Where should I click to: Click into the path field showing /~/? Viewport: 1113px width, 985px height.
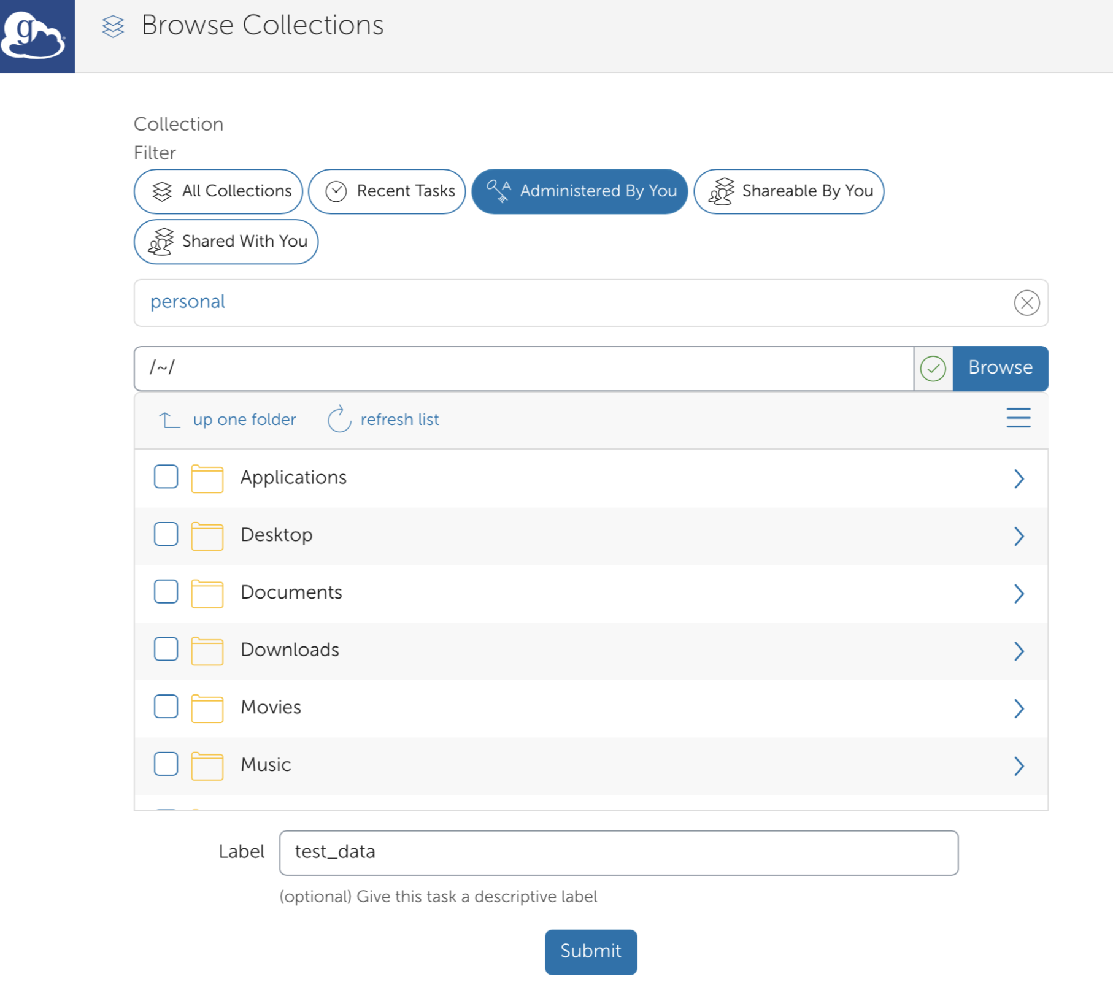point(524,368)
